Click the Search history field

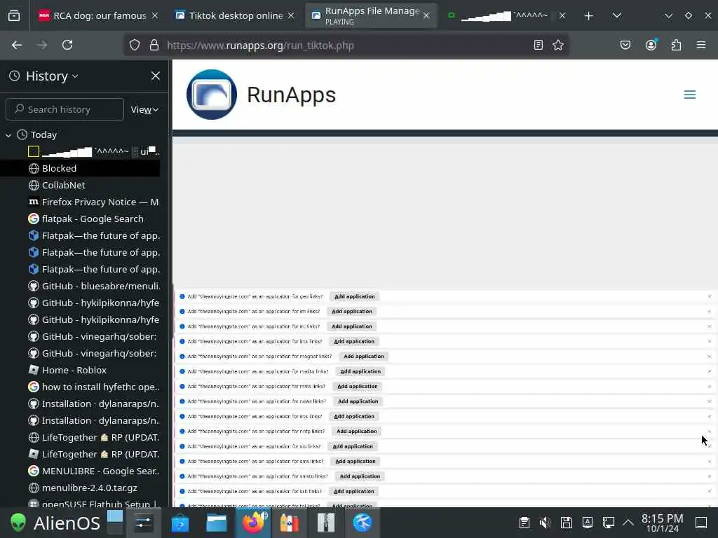tap(65, 109)
